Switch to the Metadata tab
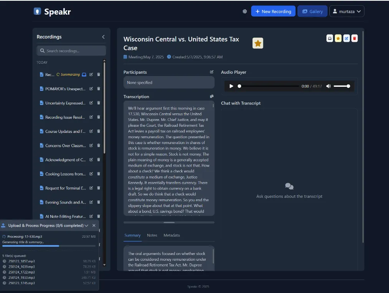Viewport: 389px width, 293px height. (x=172, y=235)
